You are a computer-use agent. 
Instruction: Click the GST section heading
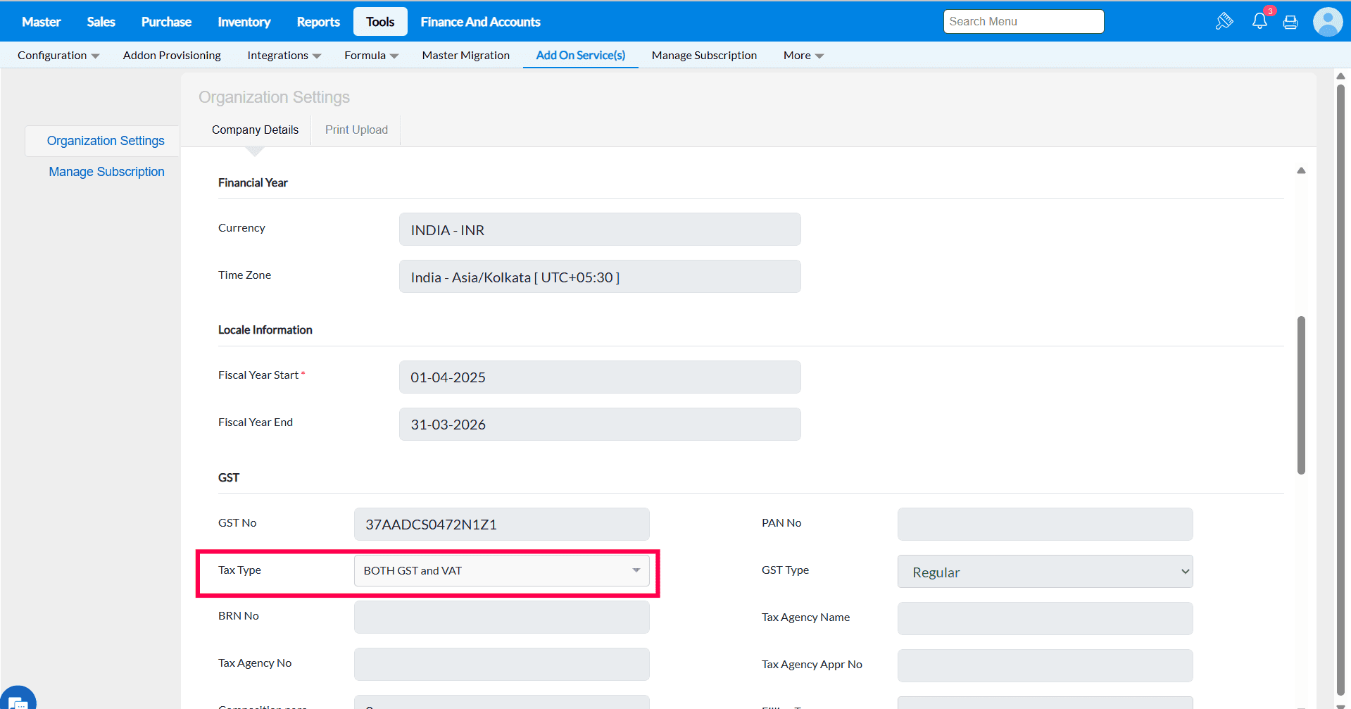tap(229, 477)
